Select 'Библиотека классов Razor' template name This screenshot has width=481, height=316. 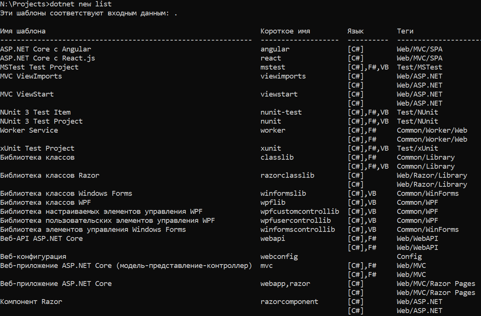[x=50, y=175]
